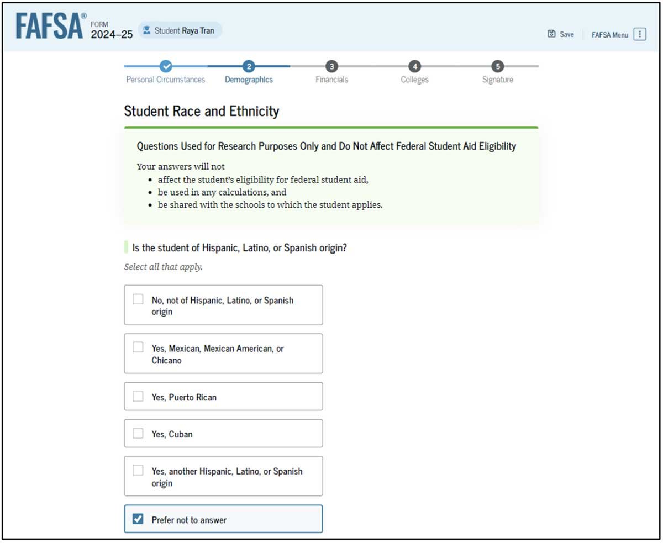The height and width of the screenshot is (543, 663).
Task: Jump to the Signature step label
Action: pos(497,80)
